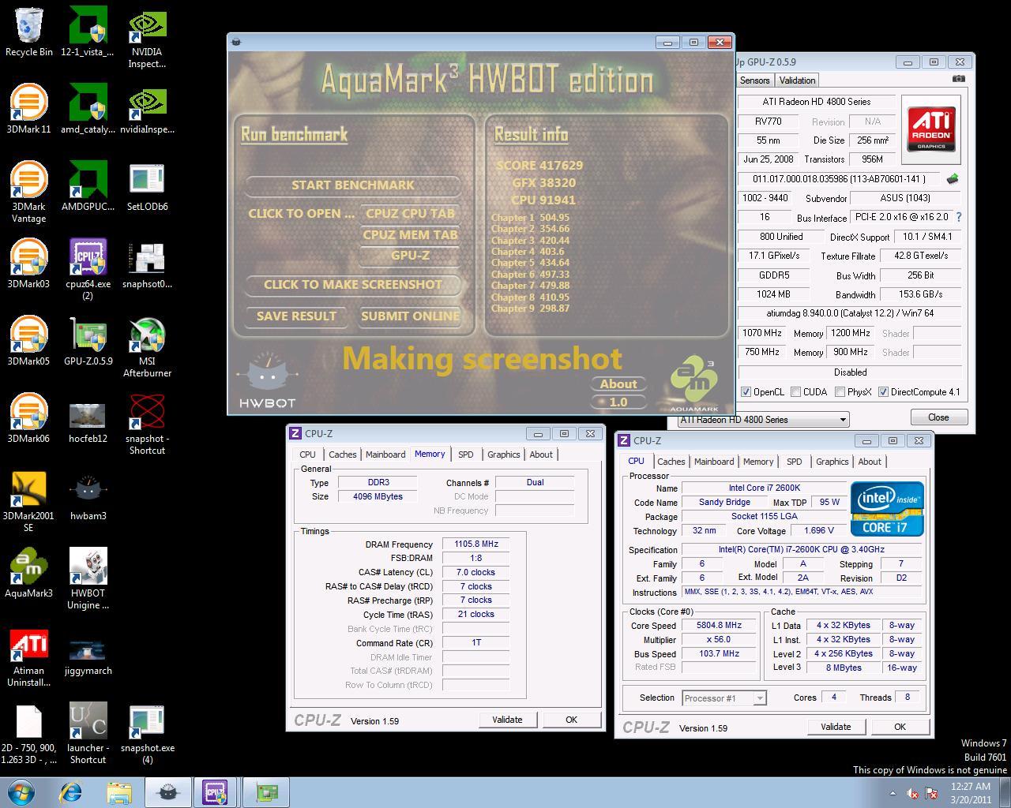
Task: Open the 3DMark 11 desktop shortcut
Action: [29, 109]
